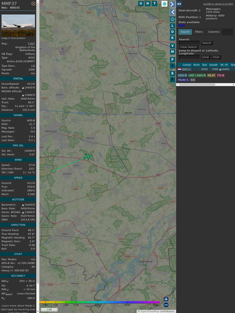Click the Clear Search button
Screen dimensions: 235x313
click(189, 47)
